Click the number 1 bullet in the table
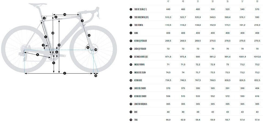 pos(131,9)
